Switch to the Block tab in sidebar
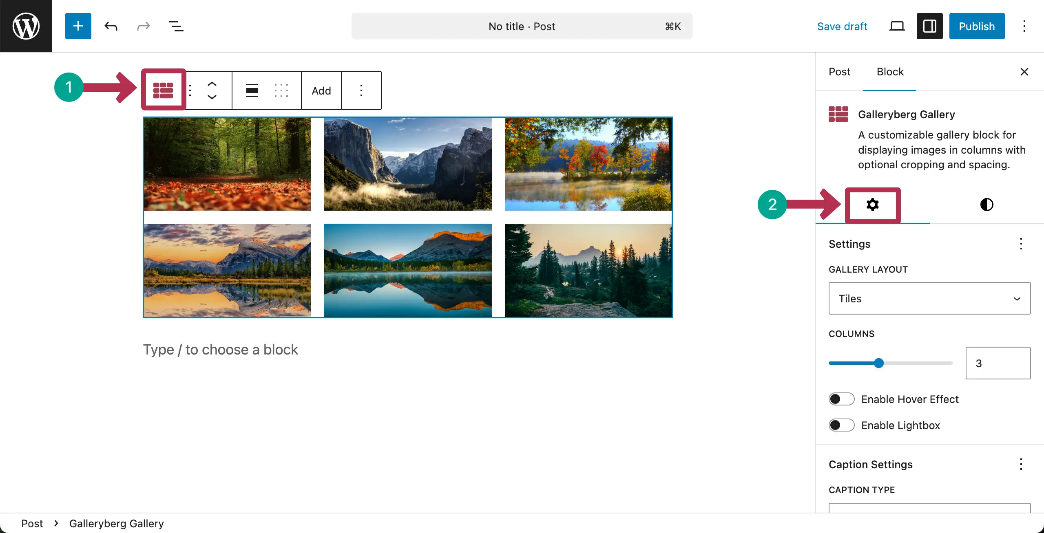The image size is (1044, 533). point(890,72)
